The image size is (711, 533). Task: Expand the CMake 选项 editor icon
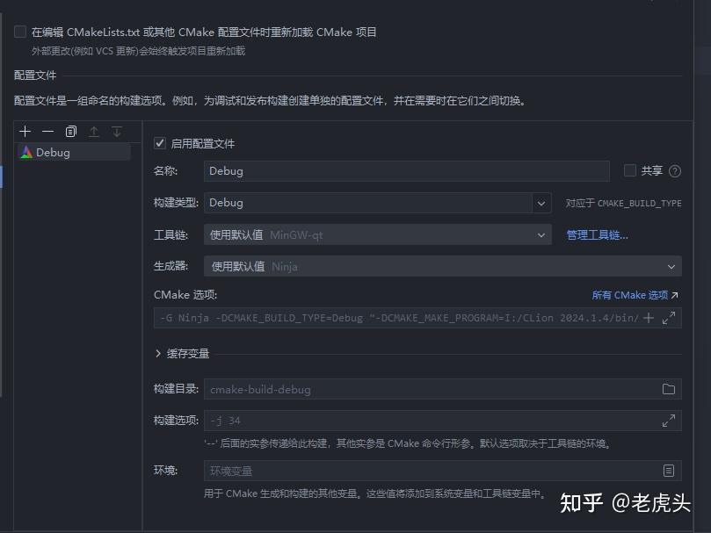coord(669,318)
